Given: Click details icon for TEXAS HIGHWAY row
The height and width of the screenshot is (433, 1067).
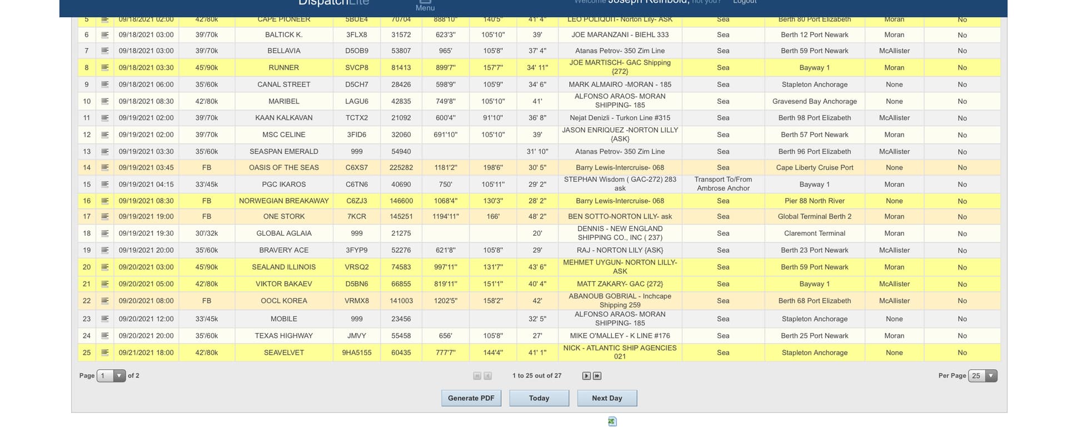Looking at the screenshot, I should [104, 336].
